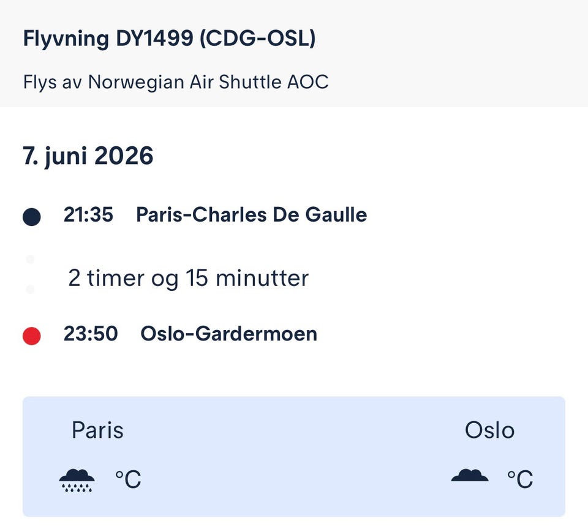Open the Flyvning DY1499 (CDG-OSL) heading
The width and height of the screenshot is (588, 526).
click(x=169, y=39)
